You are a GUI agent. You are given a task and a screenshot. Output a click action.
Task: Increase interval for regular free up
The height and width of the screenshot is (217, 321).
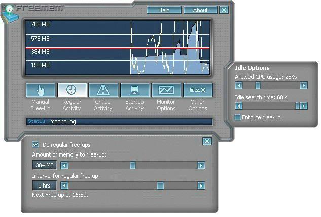[x=201, y=185]
